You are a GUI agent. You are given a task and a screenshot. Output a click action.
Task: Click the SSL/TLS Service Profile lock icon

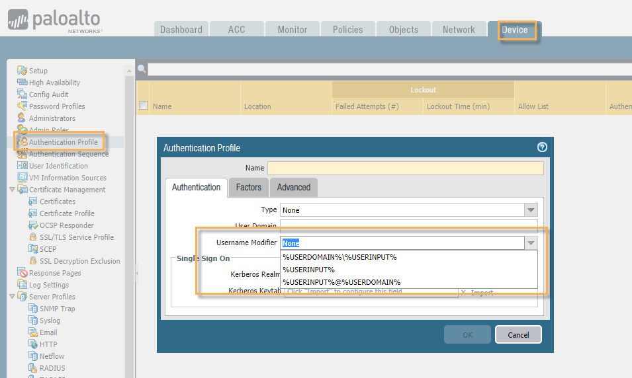(x=33, y=237)
